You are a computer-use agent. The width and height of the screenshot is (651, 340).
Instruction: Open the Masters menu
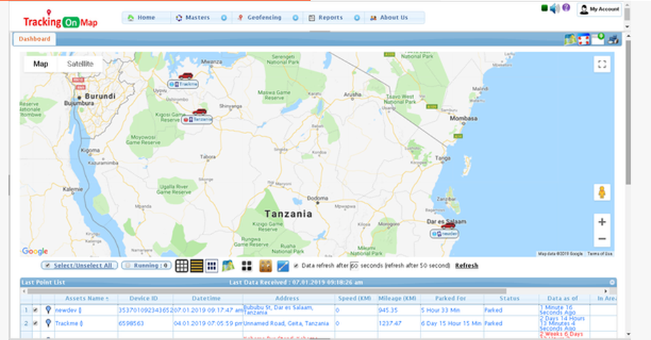coord(197,18)
